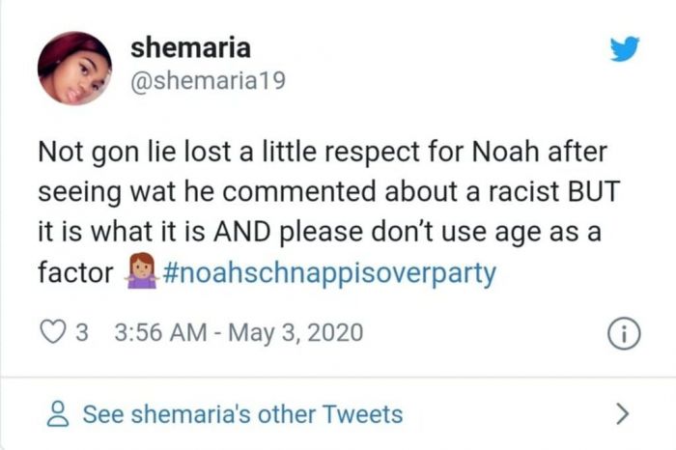Click the display name shemaria
Screen dimensions: 676x450
pyautogui.click(x=189, y=45)
